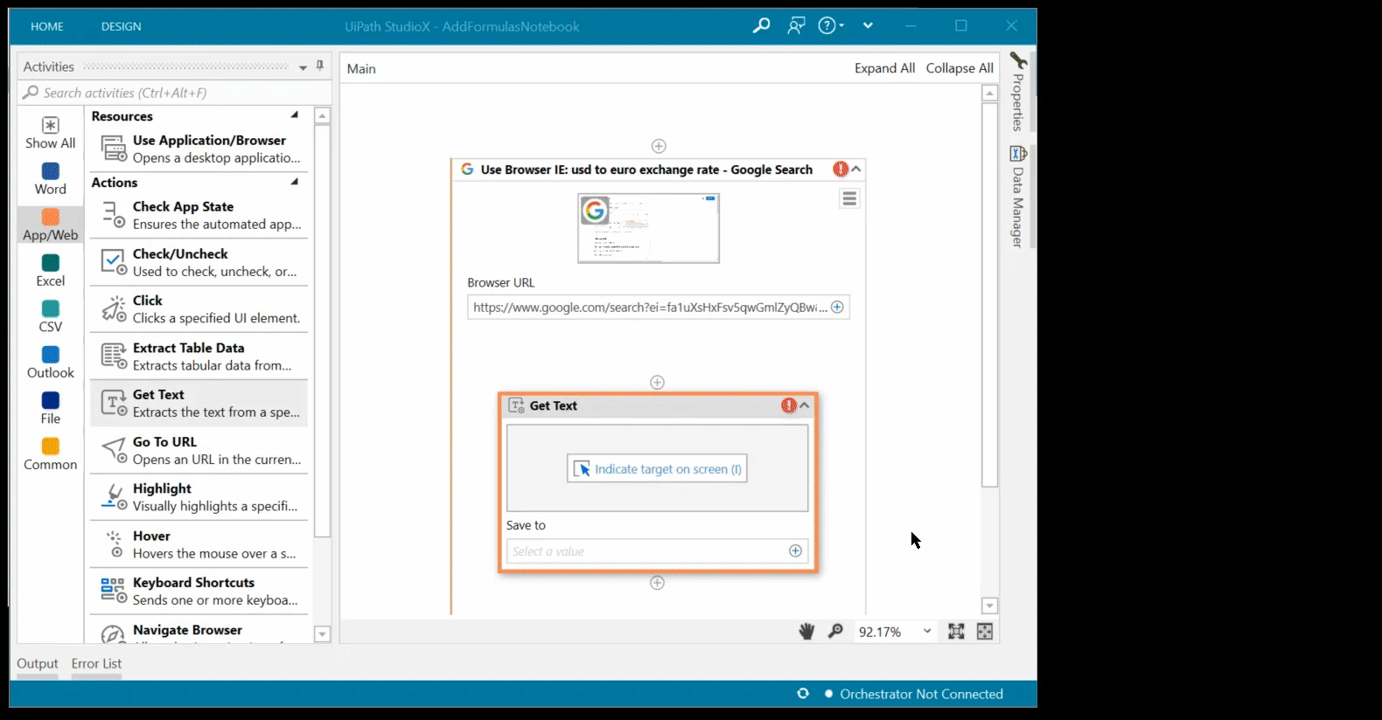Expand the title bar ribbon chevron
Image resolution: width=1382 pixels, height=720 pixels.
click(x=868, y=25)
